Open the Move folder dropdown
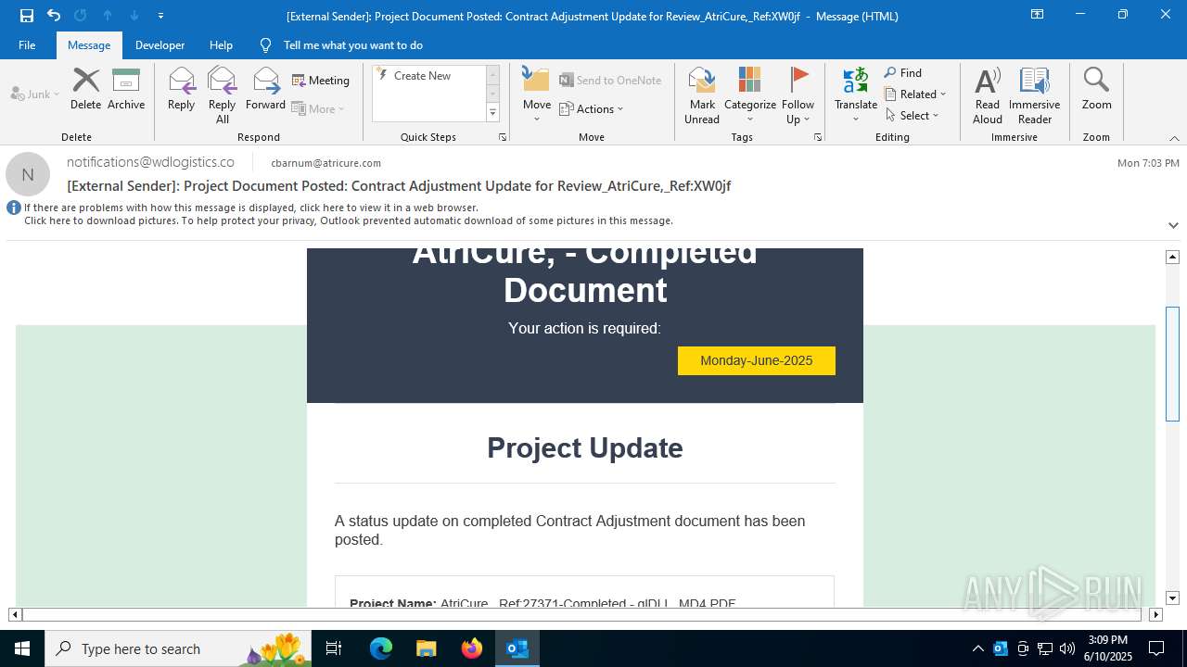The height and width of the screenshot is (667, 1187). (537, 94)
